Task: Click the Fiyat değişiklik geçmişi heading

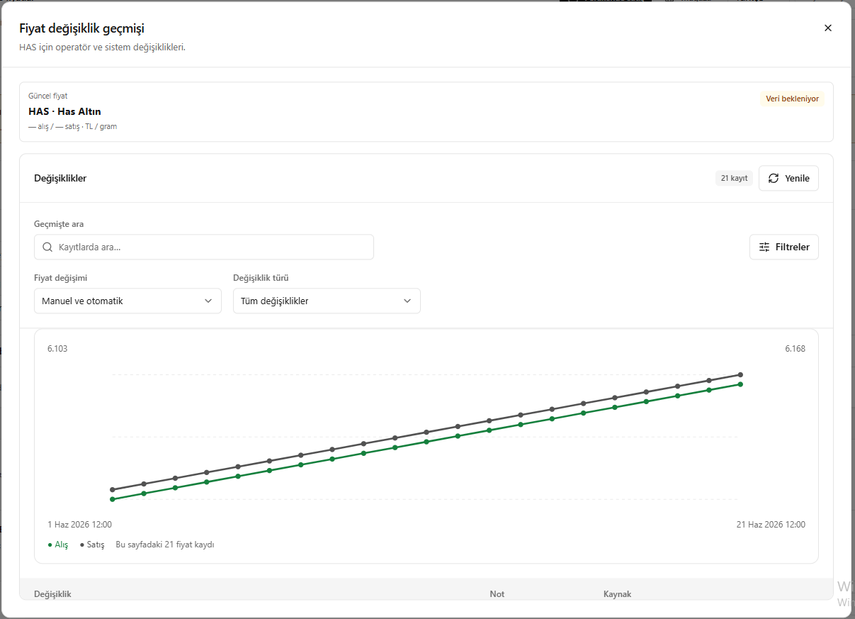Action: click(81, 28)
